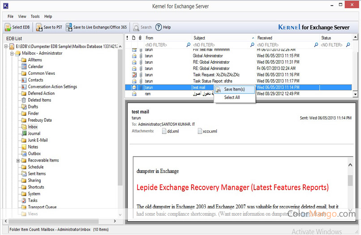Click Save to Live Exchange/Office 365 icon
Viewport: 361px width, 235px height.
click(x=69, y=27)
